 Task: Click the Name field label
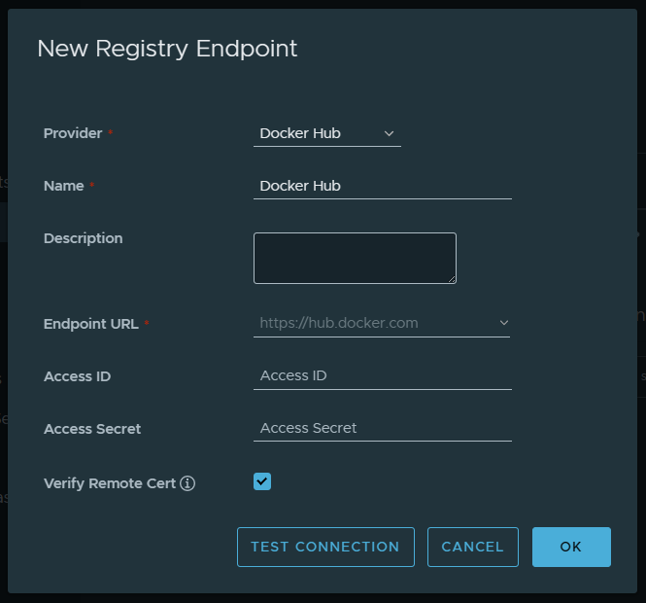(64, 186)
